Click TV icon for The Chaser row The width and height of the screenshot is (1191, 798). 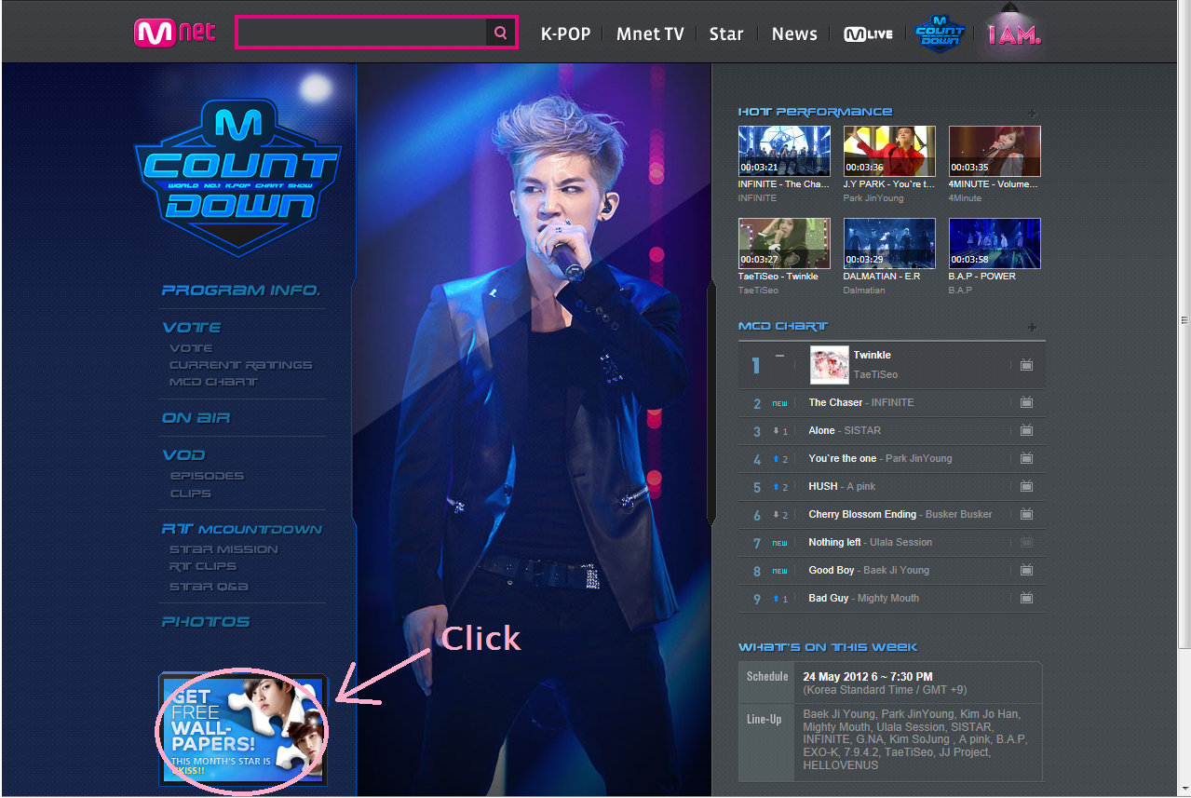(1026, 402)
